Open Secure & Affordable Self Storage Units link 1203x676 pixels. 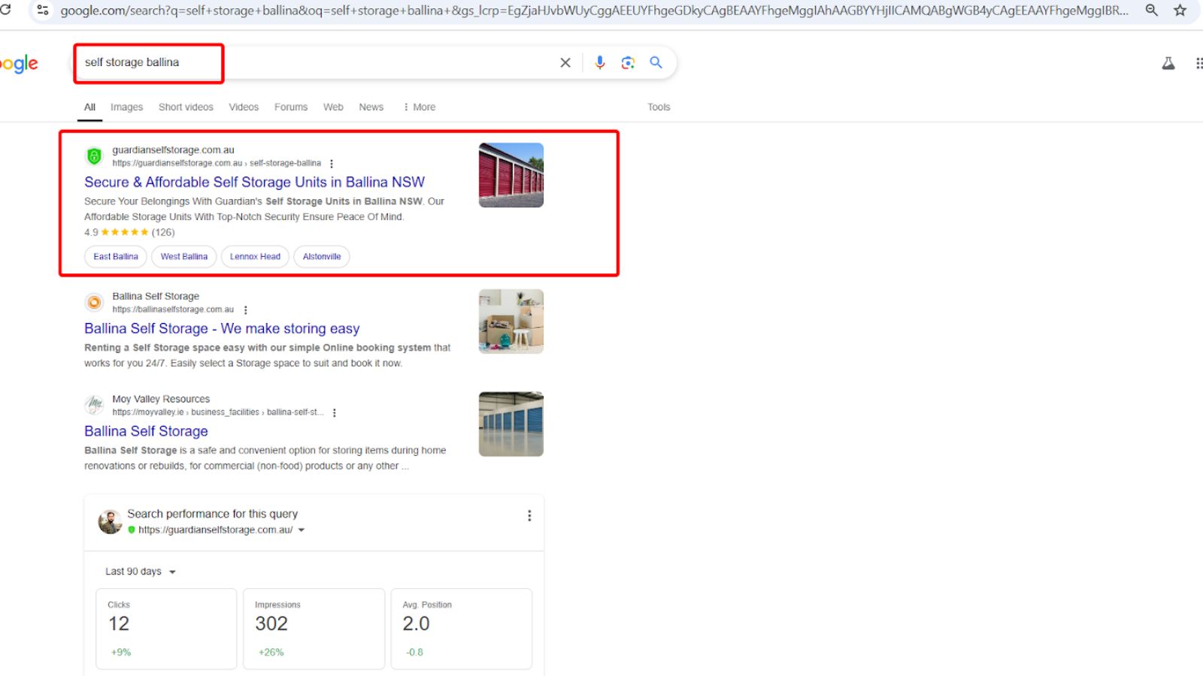pyautogui.click(x=254, y=182)
